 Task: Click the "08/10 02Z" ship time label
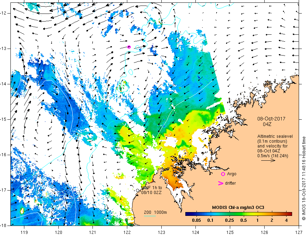(x=152, y=192)
